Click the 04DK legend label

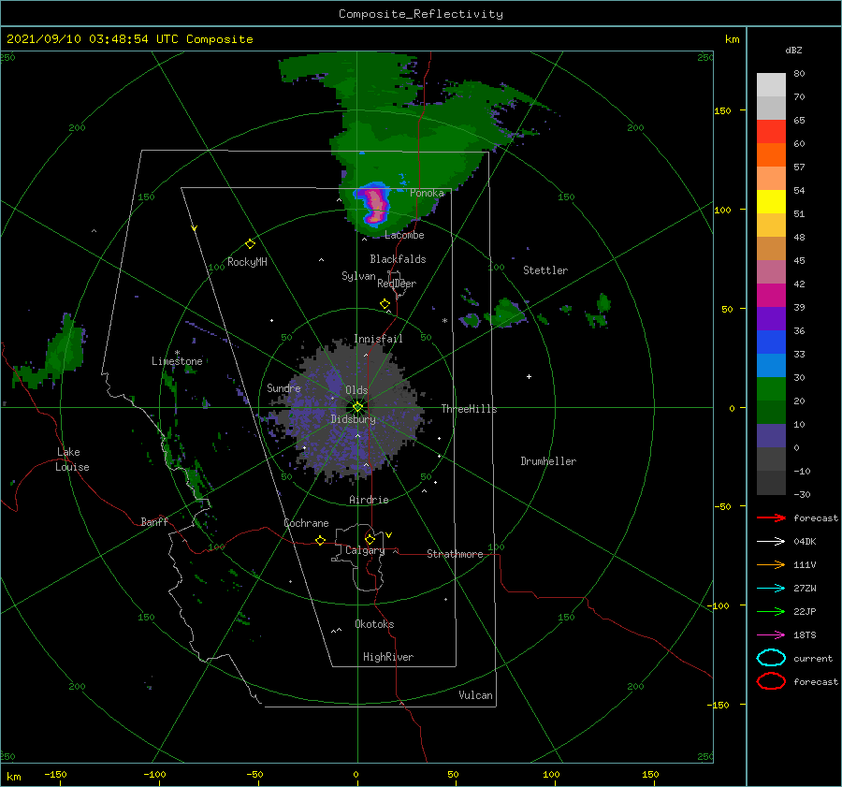pyautogui.click(x=805, y=541)
